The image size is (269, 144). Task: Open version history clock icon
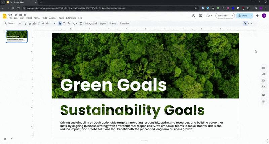coord(194,16)
